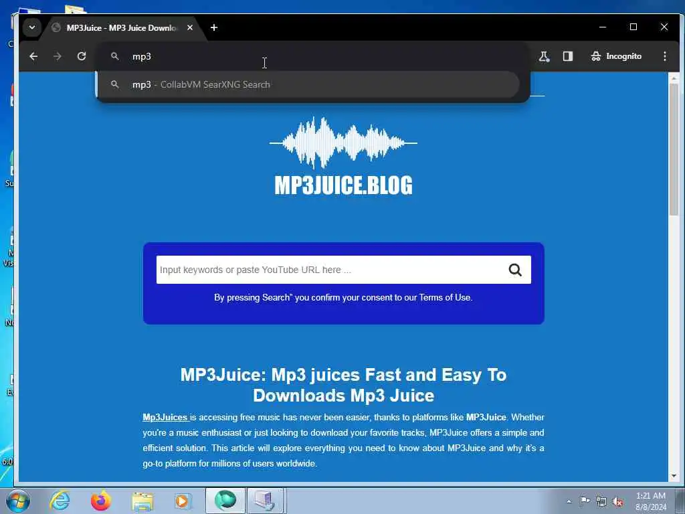Open the Chrome three-dot menu
685x514 pixels.
(664, 56)
